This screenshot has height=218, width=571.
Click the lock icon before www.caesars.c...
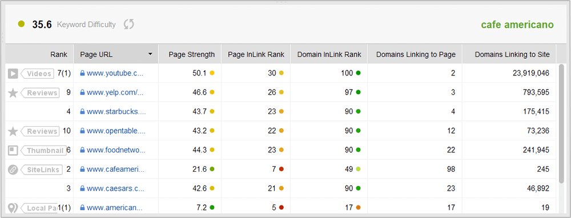click(x=82, y=188)
